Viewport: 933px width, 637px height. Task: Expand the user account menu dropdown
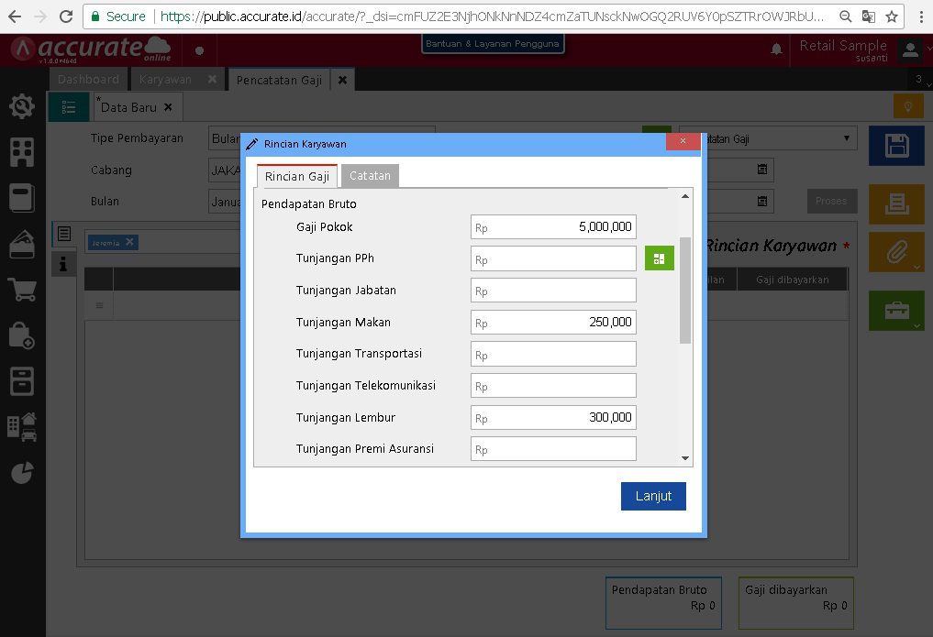coord(910,49)
